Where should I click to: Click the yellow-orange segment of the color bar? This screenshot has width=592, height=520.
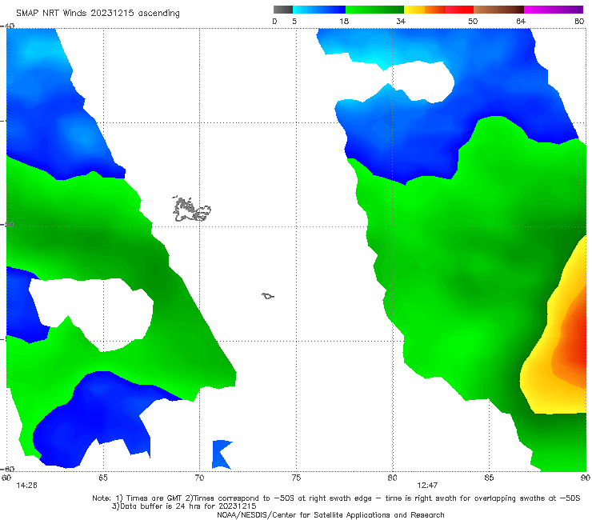coord(425,10)
